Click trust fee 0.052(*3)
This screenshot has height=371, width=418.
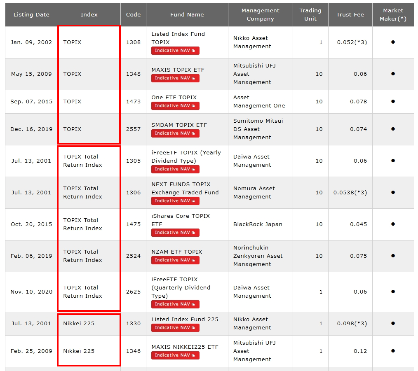(x=352, y=42)
